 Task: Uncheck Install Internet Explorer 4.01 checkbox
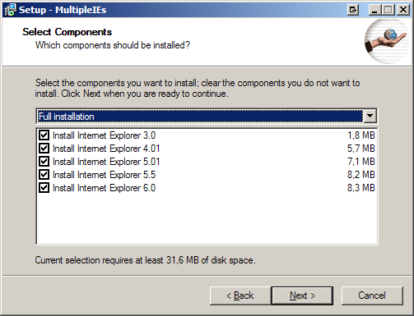tap(44, 149)
